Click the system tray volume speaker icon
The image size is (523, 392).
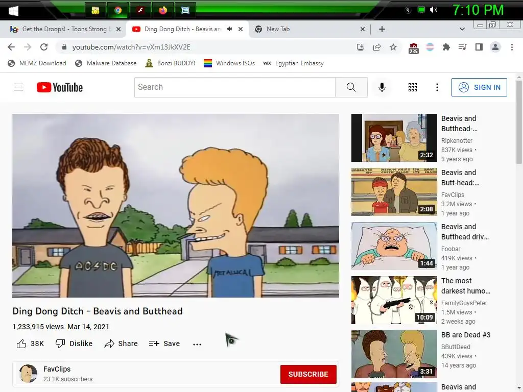pyautogui.click(x=434, y=10)
